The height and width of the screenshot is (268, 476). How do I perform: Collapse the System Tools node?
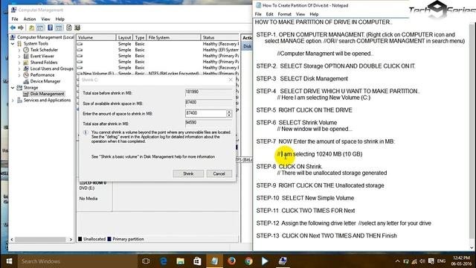(13, 44)
